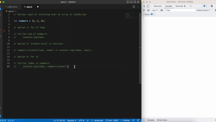Change file encoding UTF-8
Image resolution: width=216 pixels, height=122 pixels.
[81, 121]
